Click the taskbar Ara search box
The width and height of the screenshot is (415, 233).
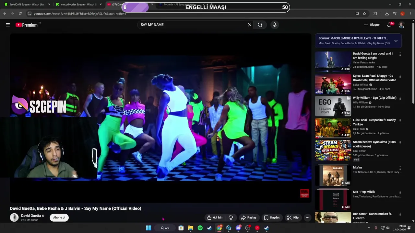pyautogui.click(x=165, y=228)
